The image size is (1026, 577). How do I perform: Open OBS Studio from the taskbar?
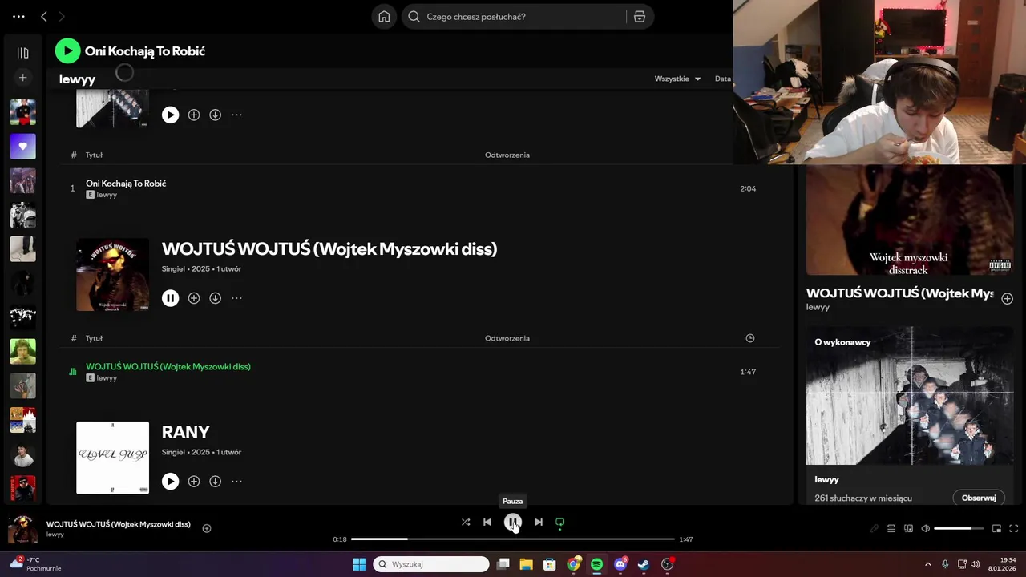[x=668, y=564]
